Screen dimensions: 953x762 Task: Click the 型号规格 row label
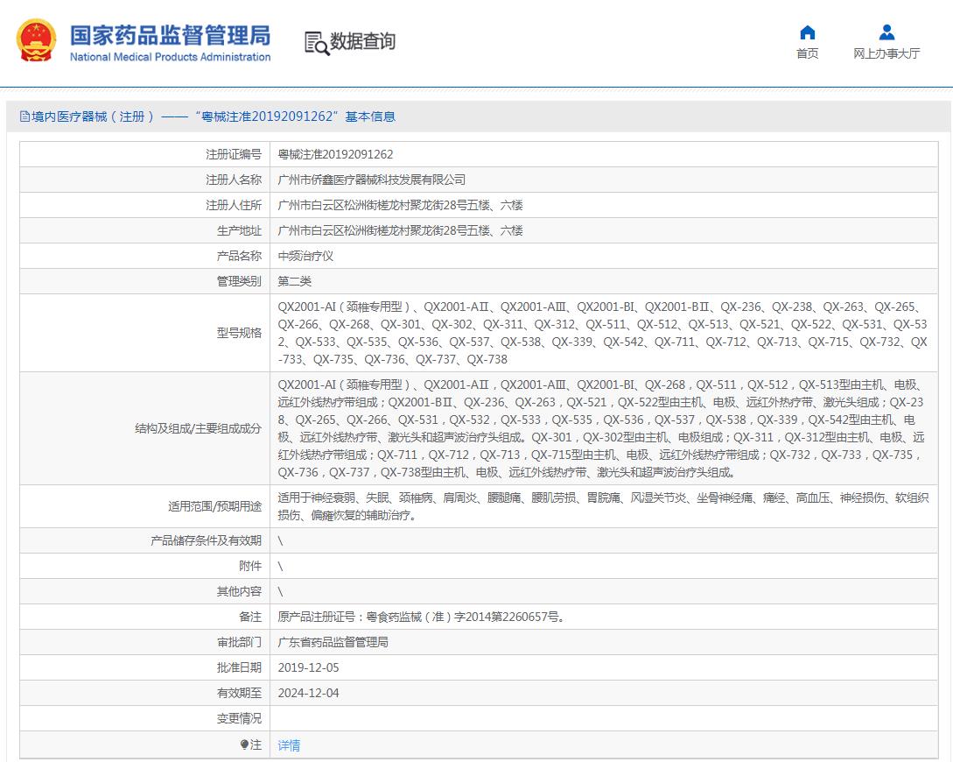tap(239, 333)
